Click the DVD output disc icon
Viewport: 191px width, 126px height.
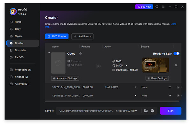114,61
